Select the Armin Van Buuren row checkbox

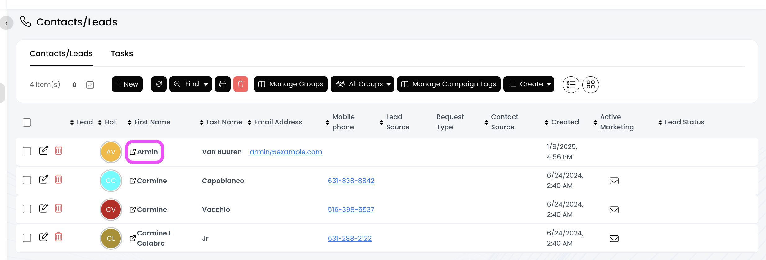point(27,151)
